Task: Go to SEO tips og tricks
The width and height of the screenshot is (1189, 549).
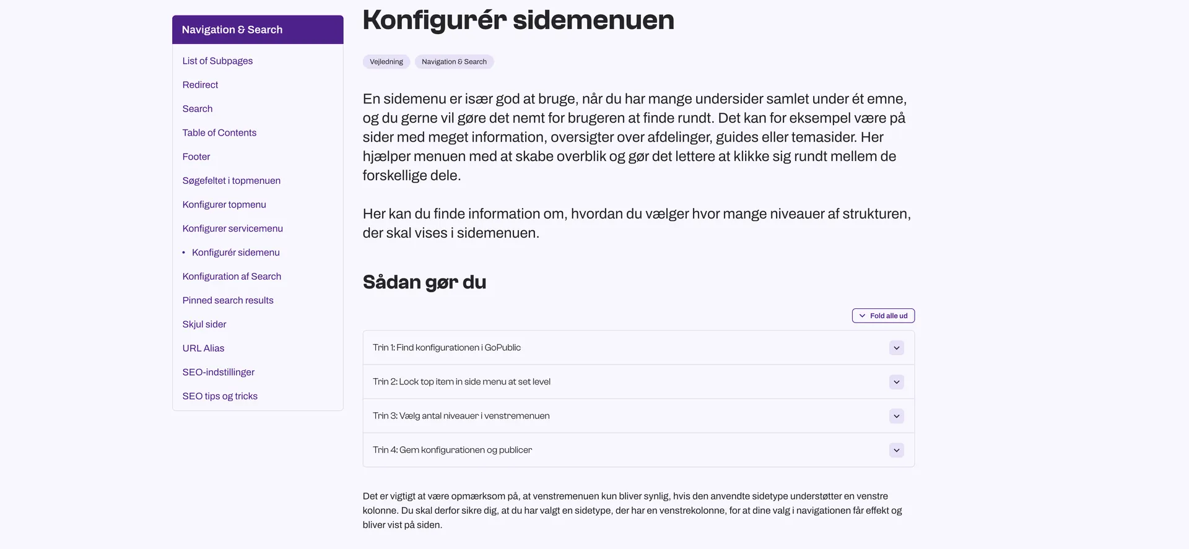Action: point(220,396)
